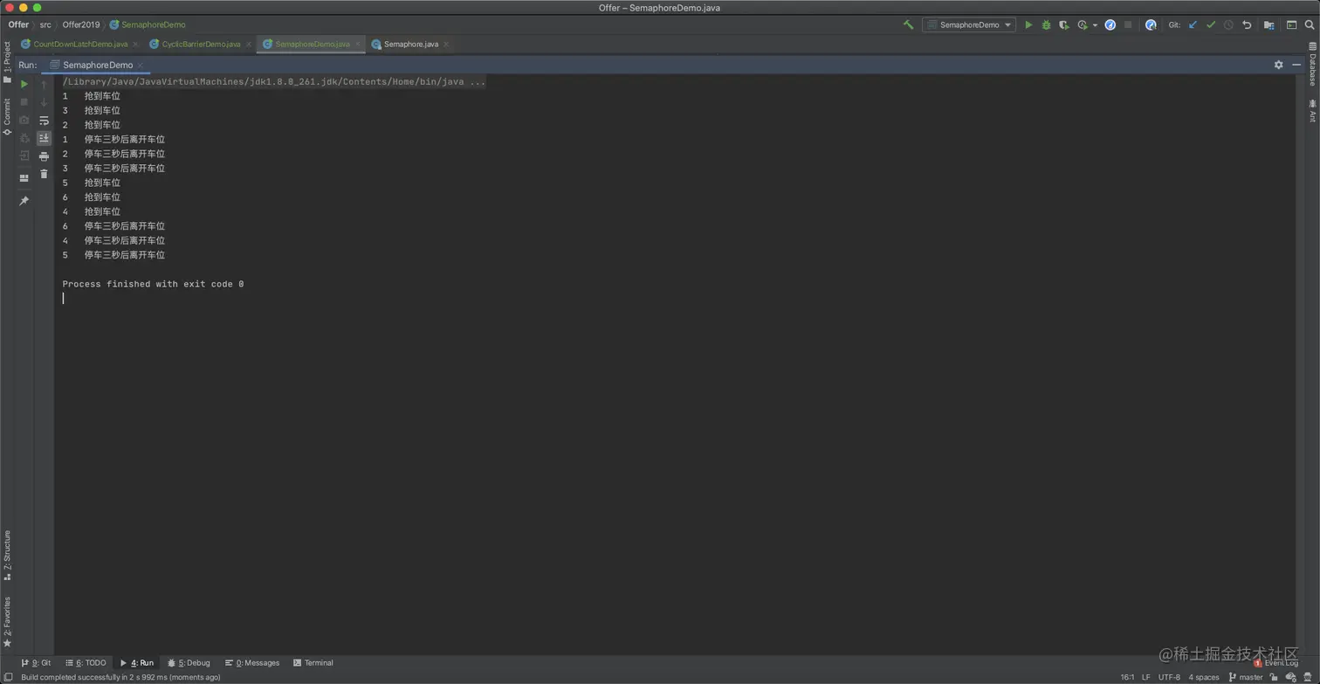Open Search Everywhere magnifier
This screenshot has height=684, width=1320.
click(x=1310, y=24)
